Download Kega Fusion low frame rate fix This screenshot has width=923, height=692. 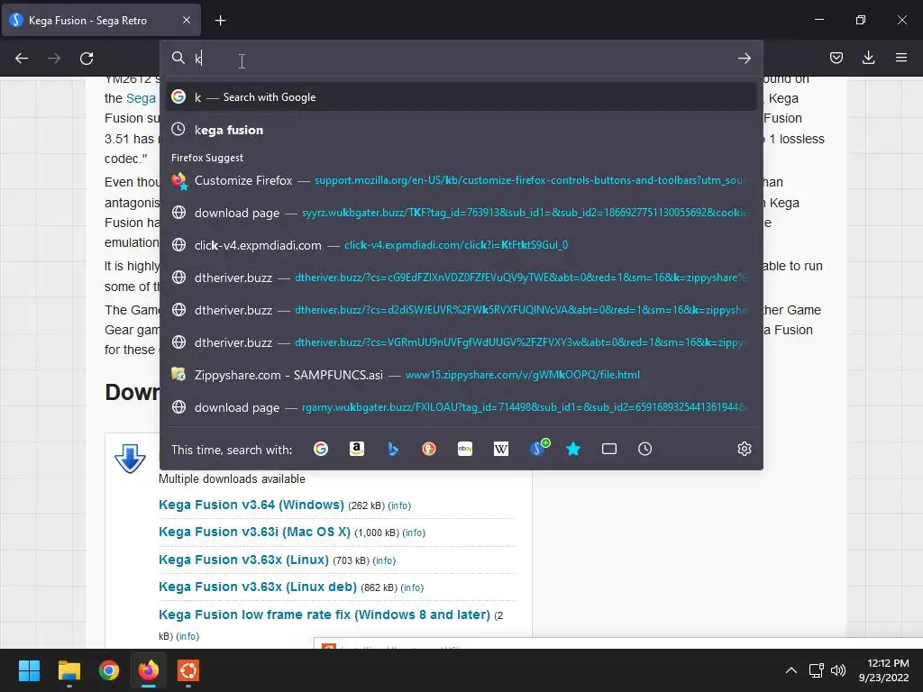[324, 615]
